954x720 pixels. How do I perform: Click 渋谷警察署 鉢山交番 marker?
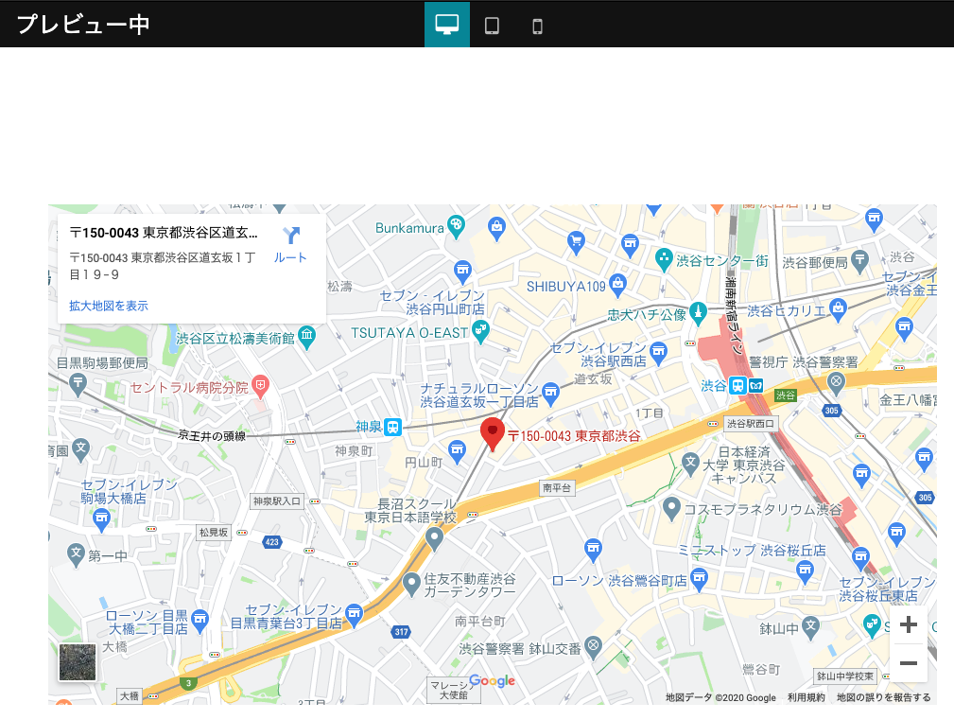tap(593, 646)
